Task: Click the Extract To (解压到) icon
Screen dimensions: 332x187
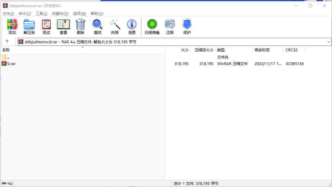Action: (29, 26)
